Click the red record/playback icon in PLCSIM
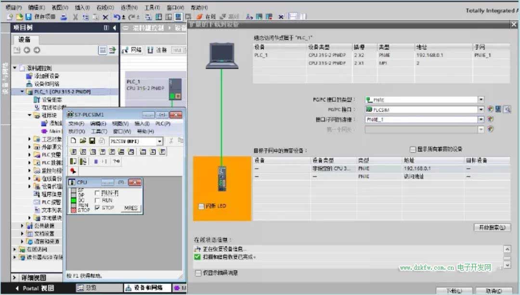520x295 pixels. (73, 171)
